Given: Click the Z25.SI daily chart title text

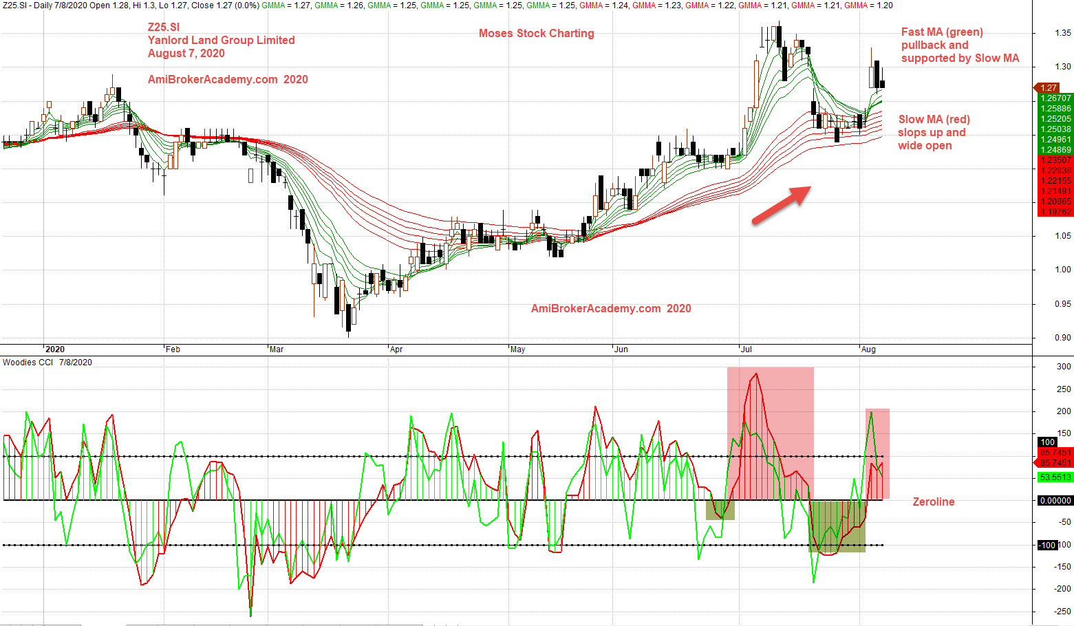Looking at the screenshot, I should [130, 5].
